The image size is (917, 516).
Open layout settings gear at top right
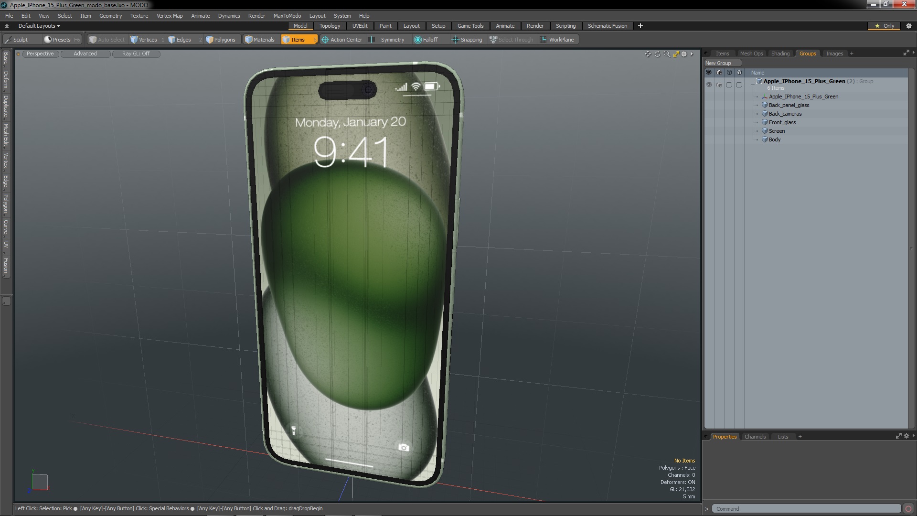[x=909, y=26]
